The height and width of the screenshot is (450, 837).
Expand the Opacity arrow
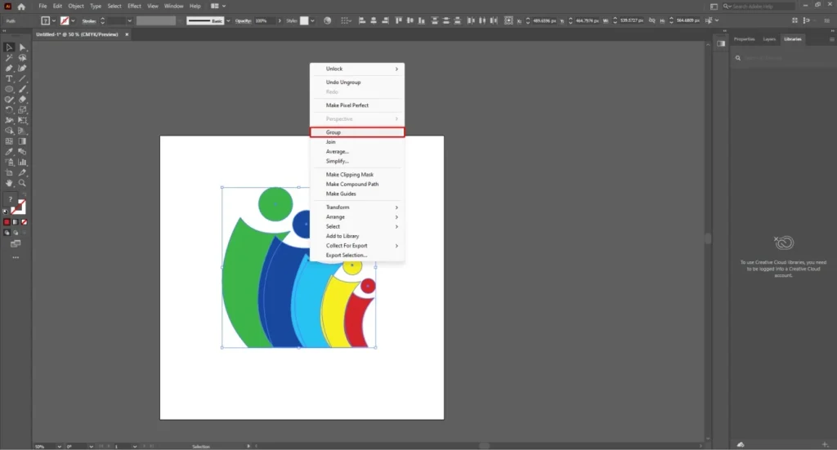280,20
